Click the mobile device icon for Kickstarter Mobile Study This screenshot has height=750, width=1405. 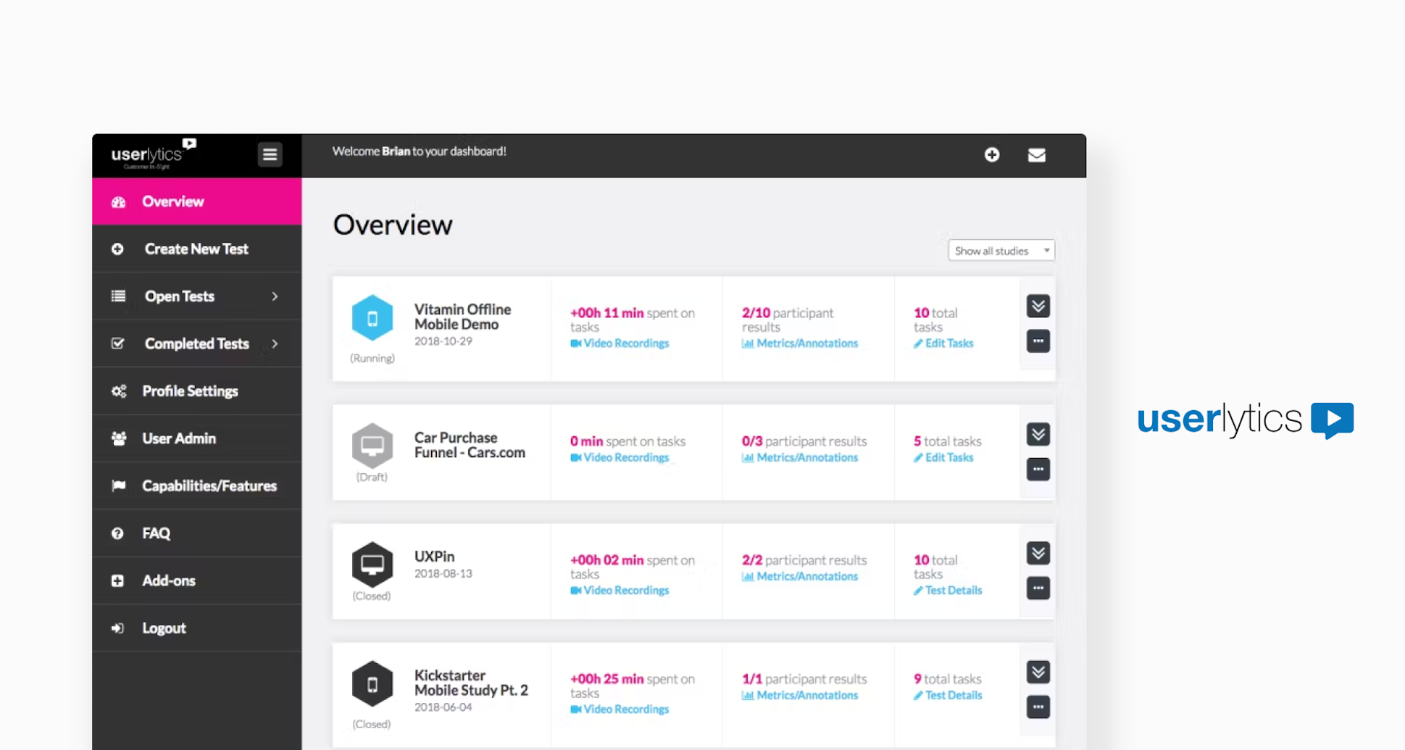[x=372, y=683]
